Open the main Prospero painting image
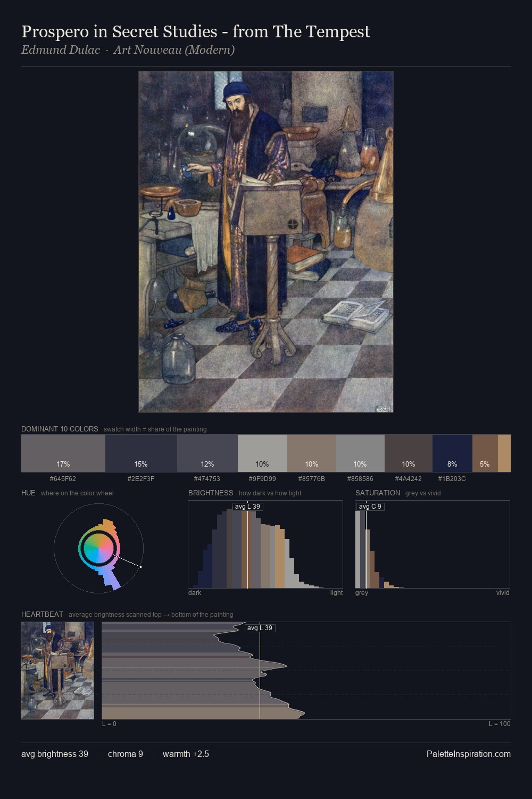 (266, 242)
